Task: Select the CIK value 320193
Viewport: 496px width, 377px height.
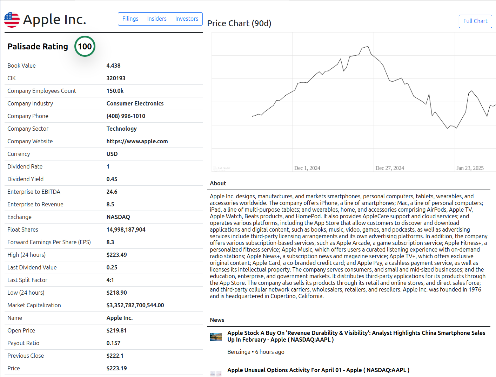Action: coord(116,78)
